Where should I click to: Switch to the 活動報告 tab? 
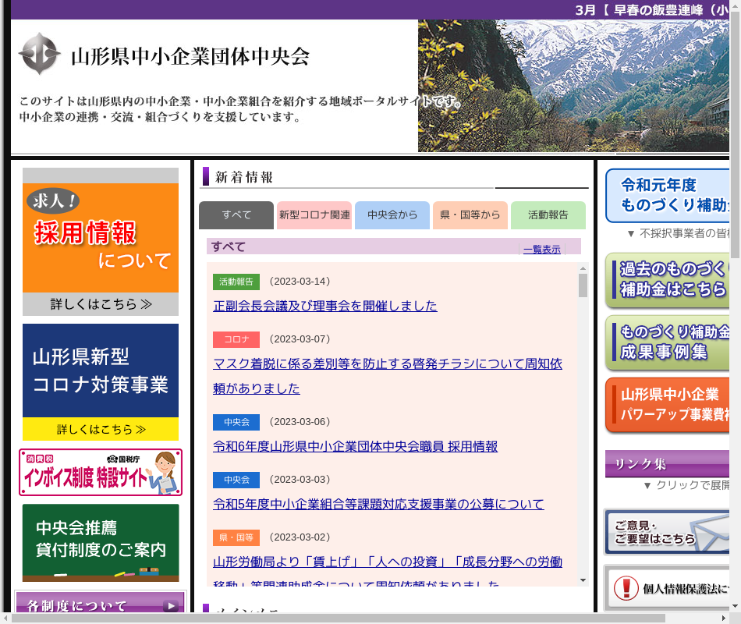[548, 215]
